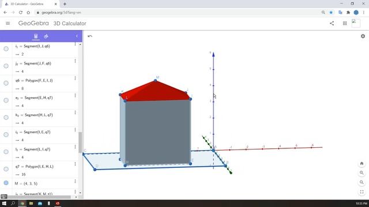Open the user profile picture
369x207 pixels.
[x=356, y=23]
